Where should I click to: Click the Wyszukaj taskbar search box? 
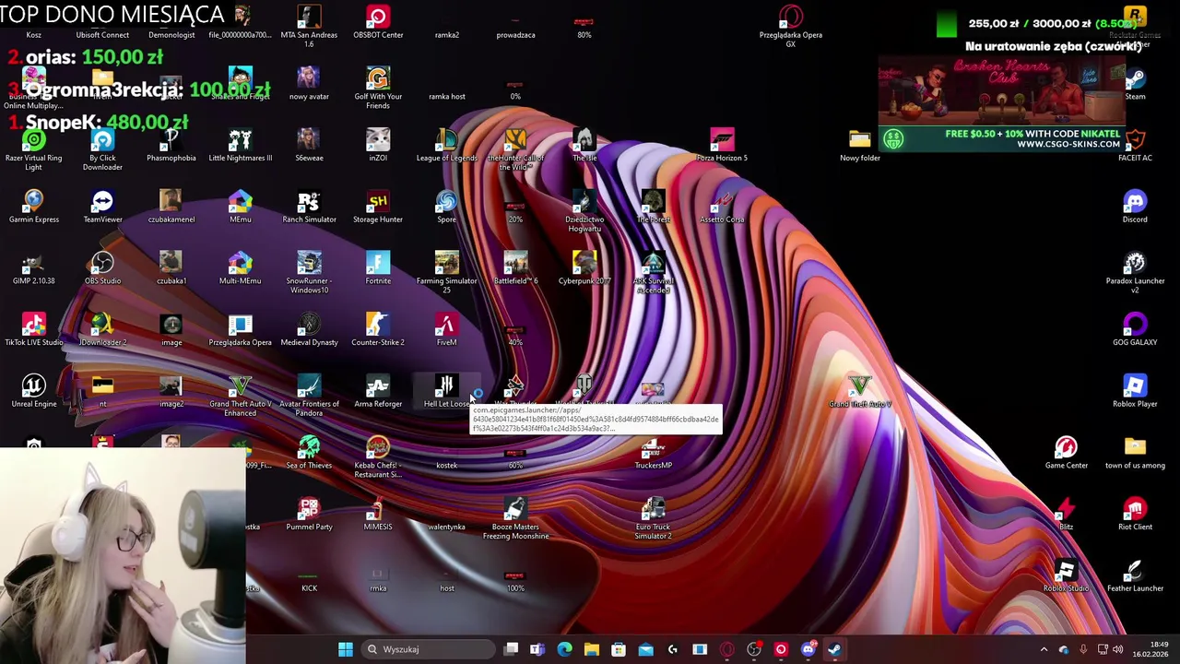pos(427,649)
